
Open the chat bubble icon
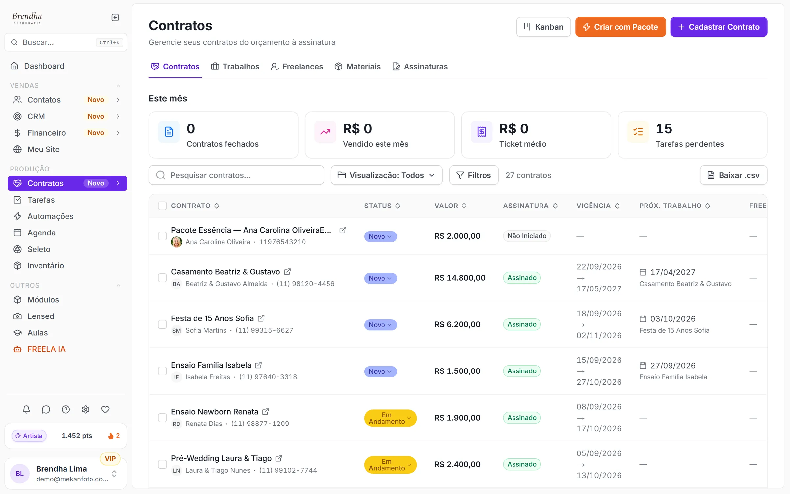point(46,409)
